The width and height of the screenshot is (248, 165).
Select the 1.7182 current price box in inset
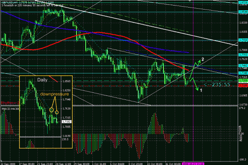(67, 122)
